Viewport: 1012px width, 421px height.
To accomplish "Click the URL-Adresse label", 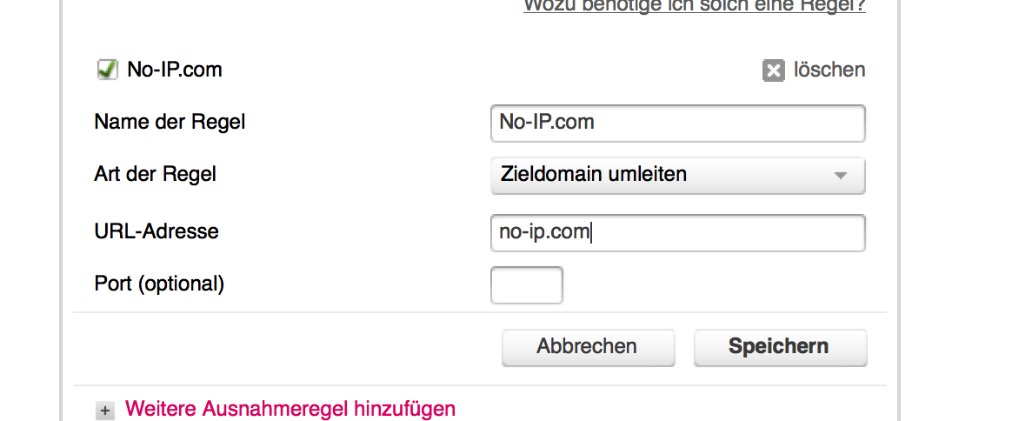I will coord(156,231).
